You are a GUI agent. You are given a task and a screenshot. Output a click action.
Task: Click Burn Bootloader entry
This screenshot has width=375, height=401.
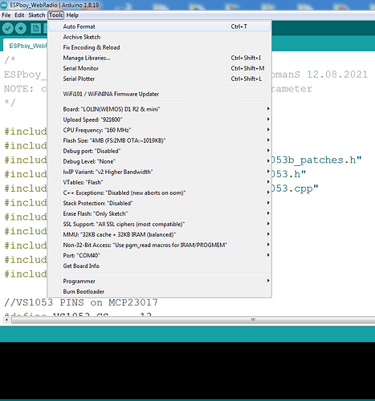160,291
